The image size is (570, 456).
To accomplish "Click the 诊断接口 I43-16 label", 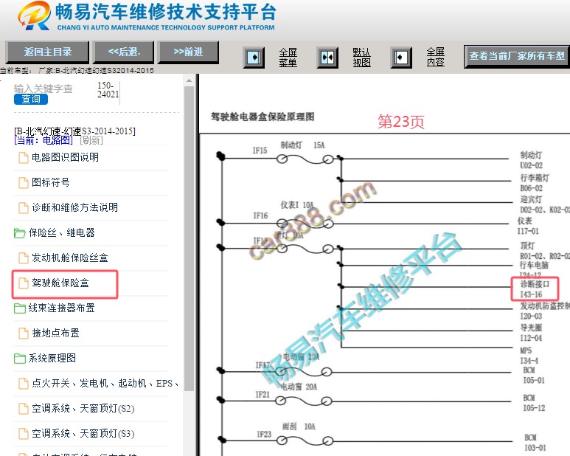I will click(535, 289).
